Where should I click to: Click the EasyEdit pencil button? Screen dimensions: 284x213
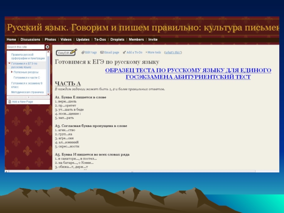coord(66,52)
